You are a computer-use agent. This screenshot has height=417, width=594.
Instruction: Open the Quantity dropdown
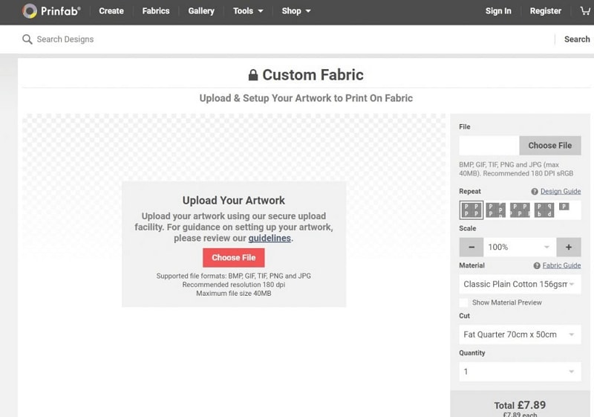tap(520, 372)
